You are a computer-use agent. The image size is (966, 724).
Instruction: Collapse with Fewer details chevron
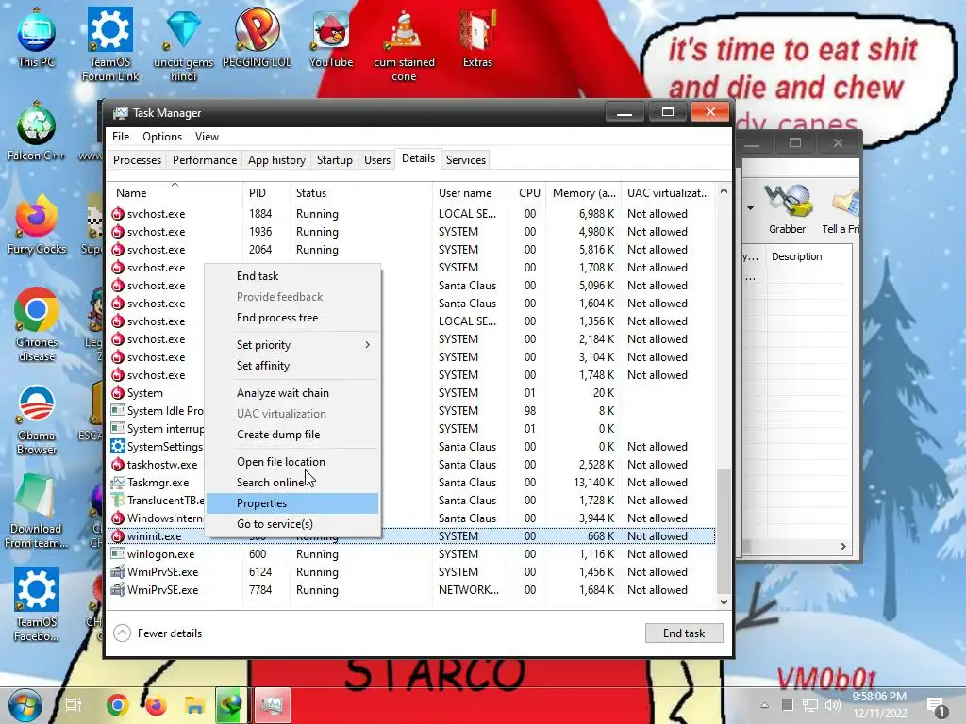[123, 633]
